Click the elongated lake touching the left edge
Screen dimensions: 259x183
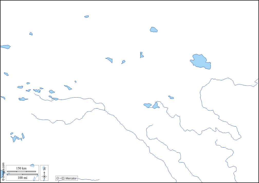pos(5,47)
